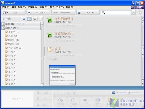The width and height of the screenshot is (145, 109).
Task: Select the dialog screenshot thumbnail
Action: tap(62, 75)
